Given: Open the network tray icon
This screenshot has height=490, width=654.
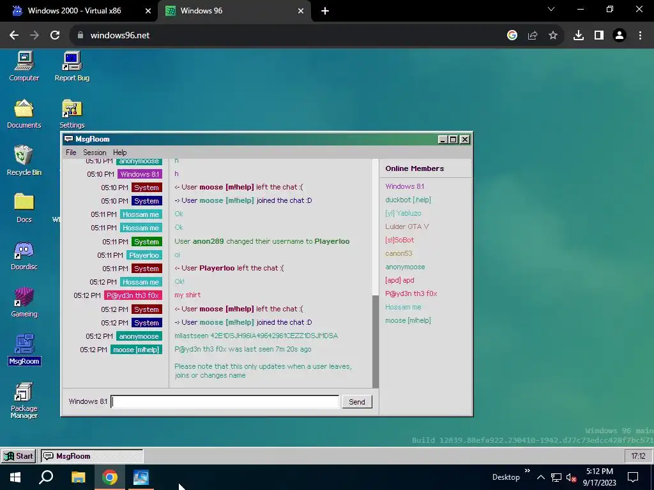Looking at the screenshot, I should point(556,477).
